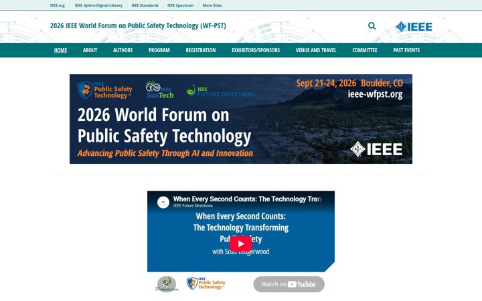This screenshot has width=482, height=301.
Task: Expand the More Sites link
Action: pyautogui.click(x=212, y=5)
